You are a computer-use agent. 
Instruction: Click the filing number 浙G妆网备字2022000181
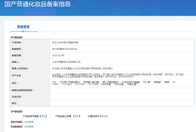tap(65, 49)
